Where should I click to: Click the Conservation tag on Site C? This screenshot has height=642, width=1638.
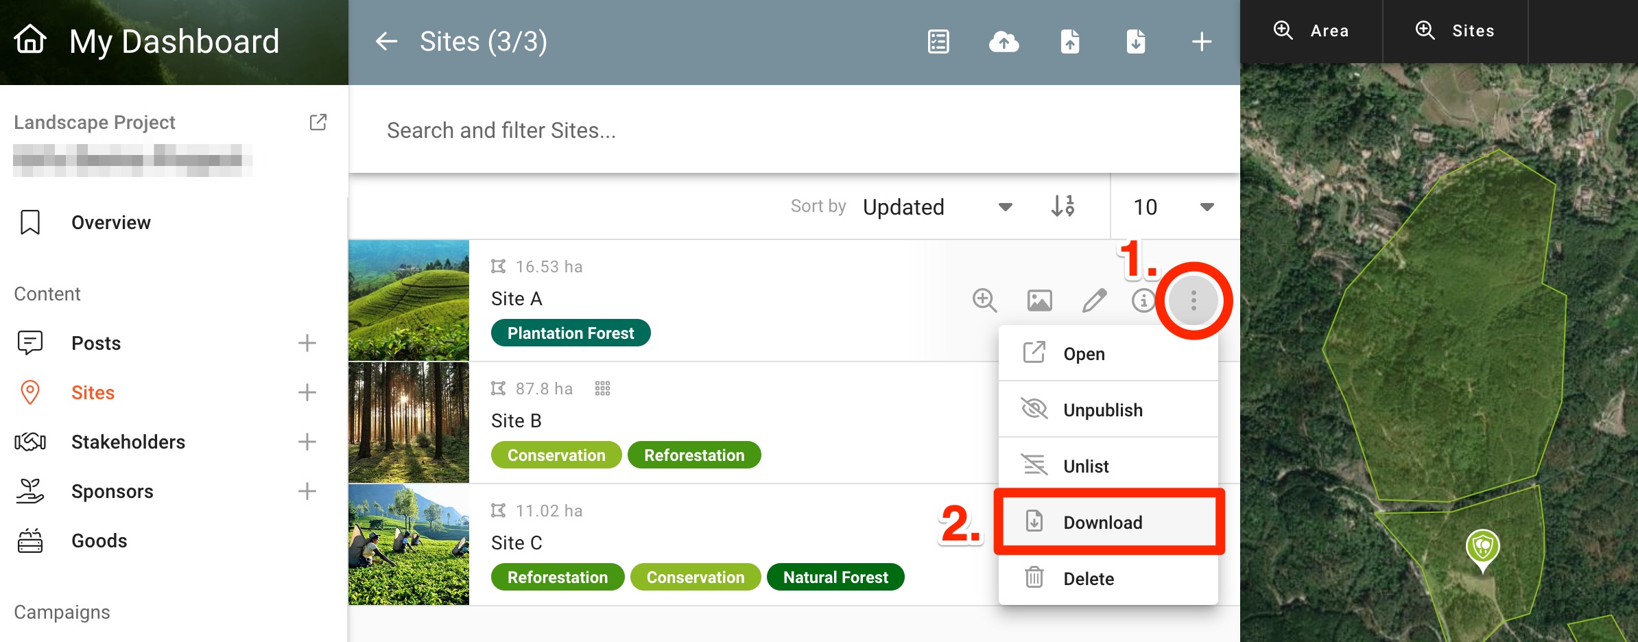click(696, 577)
